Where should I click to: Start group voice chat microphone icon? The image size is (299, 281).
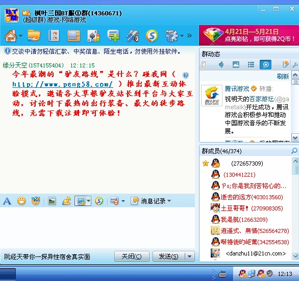(x=133, y=36)
